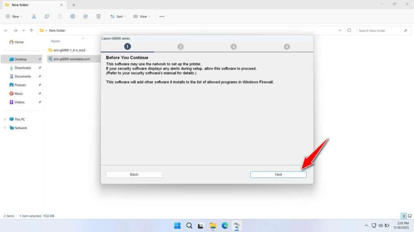Open the New dropdown menu
414x232 pixels.
[14, 16]
